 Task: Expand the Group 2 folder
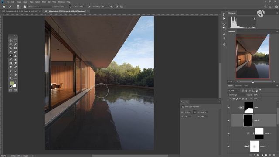[x=244, y=147]
